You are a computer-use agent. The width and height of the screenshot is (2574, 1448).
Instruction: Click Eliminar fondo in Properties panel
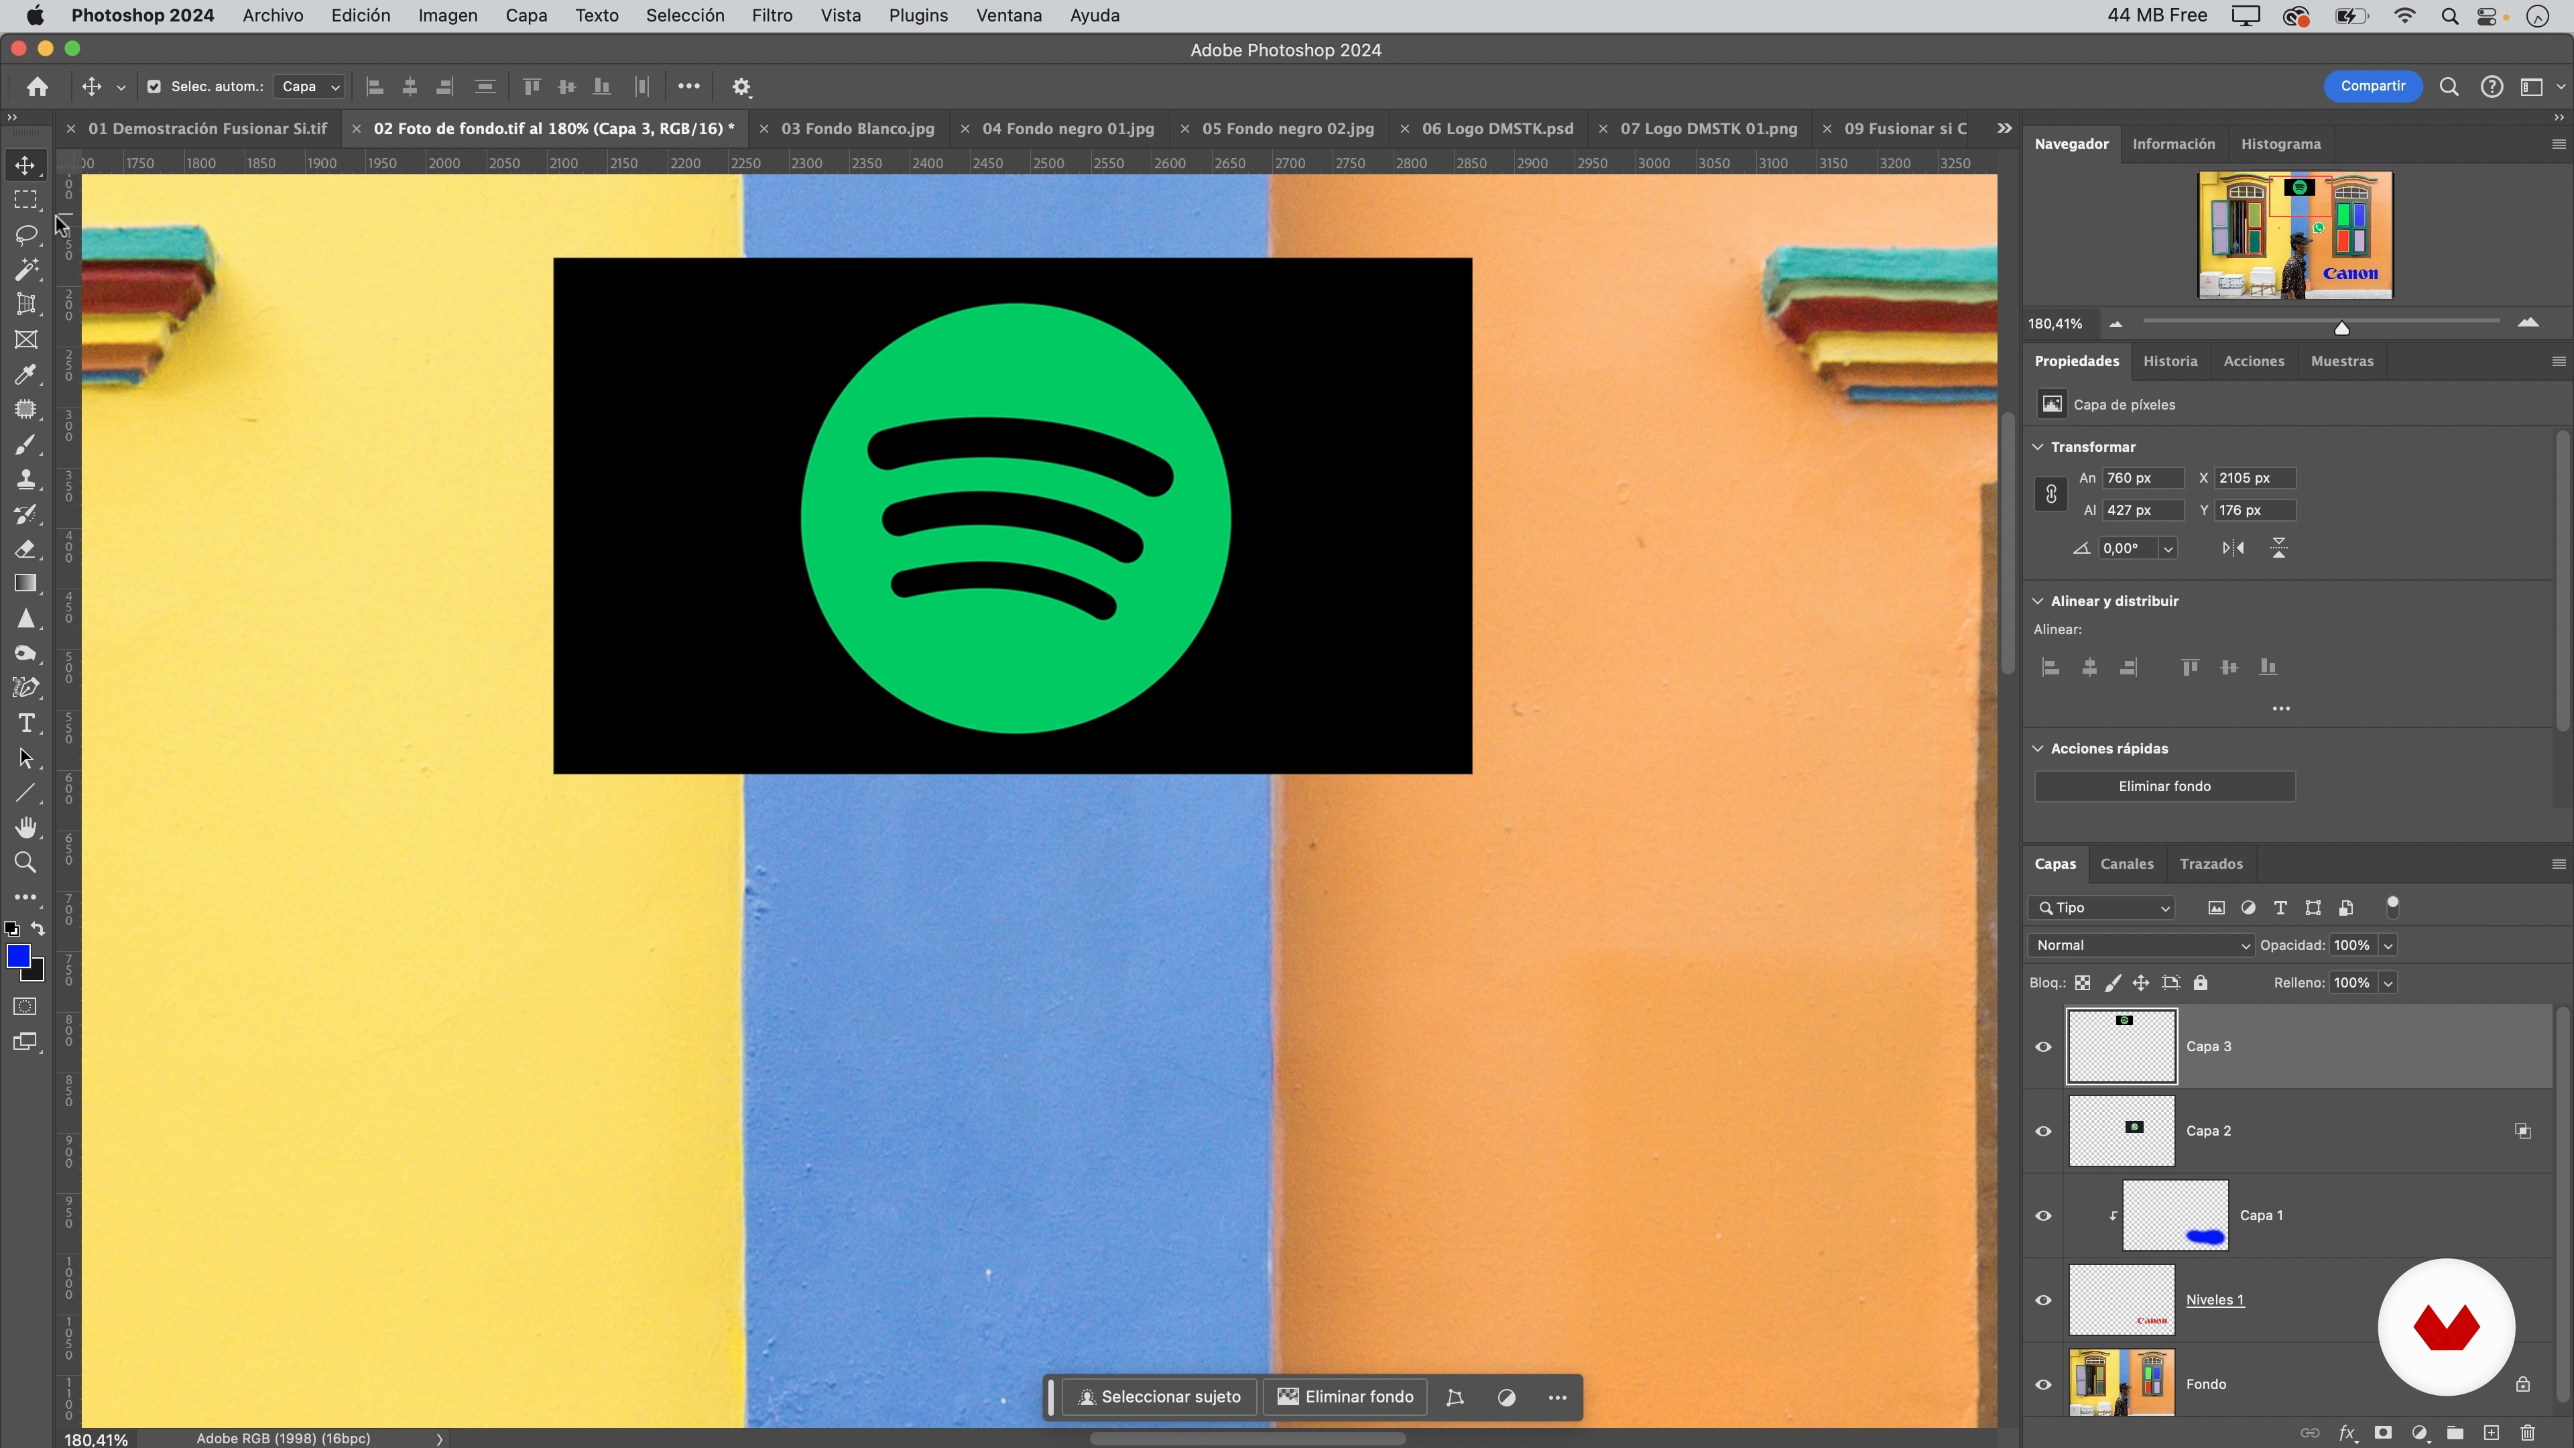(x=2164, y=786)
